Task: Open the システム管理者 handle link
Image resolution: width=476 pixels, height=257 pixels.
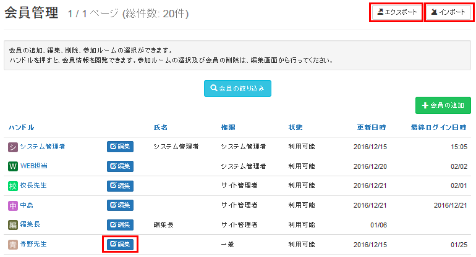Action: pyautogui.click(x=43, y=147)
